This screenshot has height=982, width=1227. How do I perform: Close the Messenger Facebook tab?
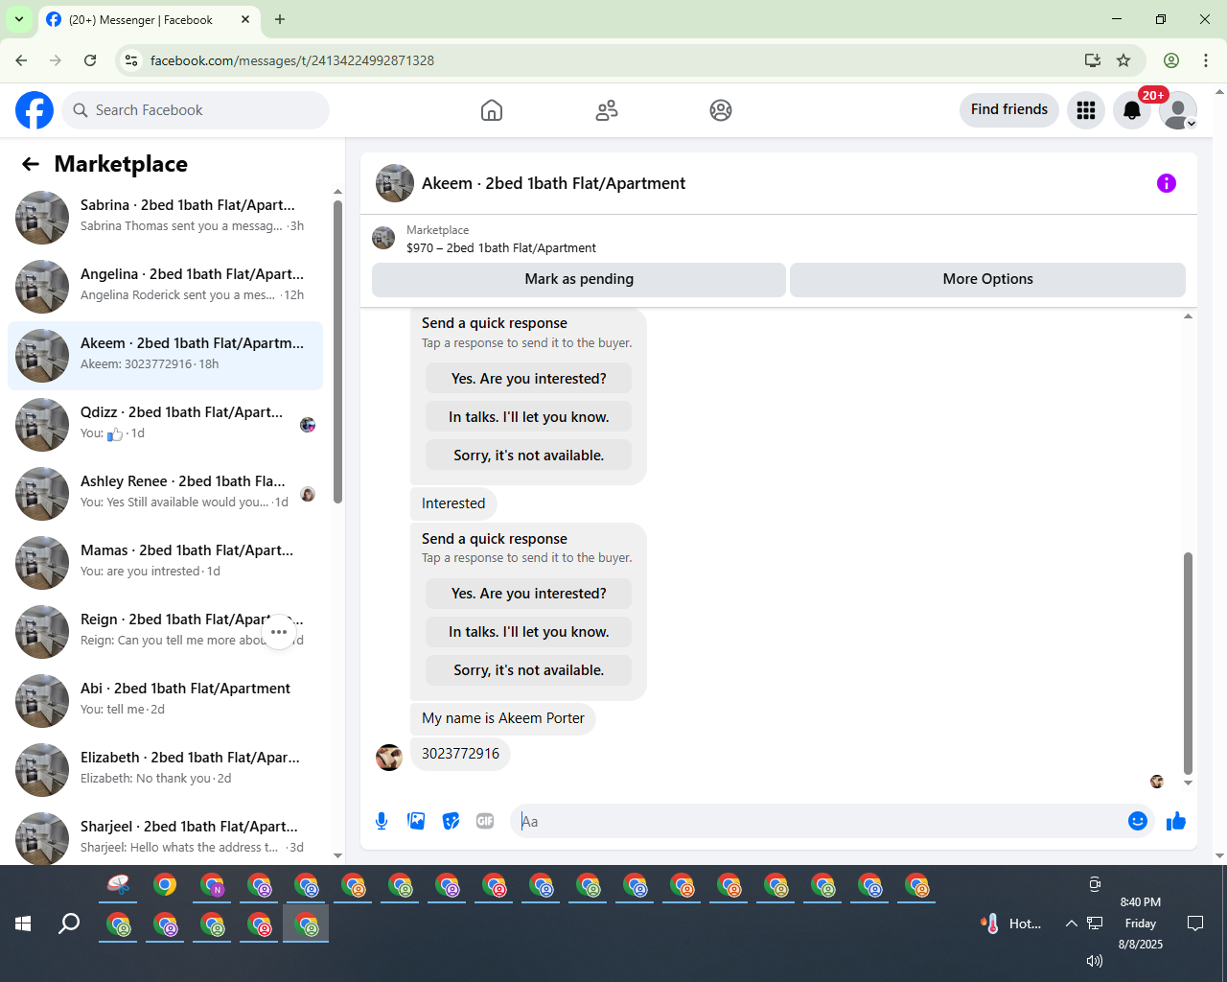pos(245,19)
